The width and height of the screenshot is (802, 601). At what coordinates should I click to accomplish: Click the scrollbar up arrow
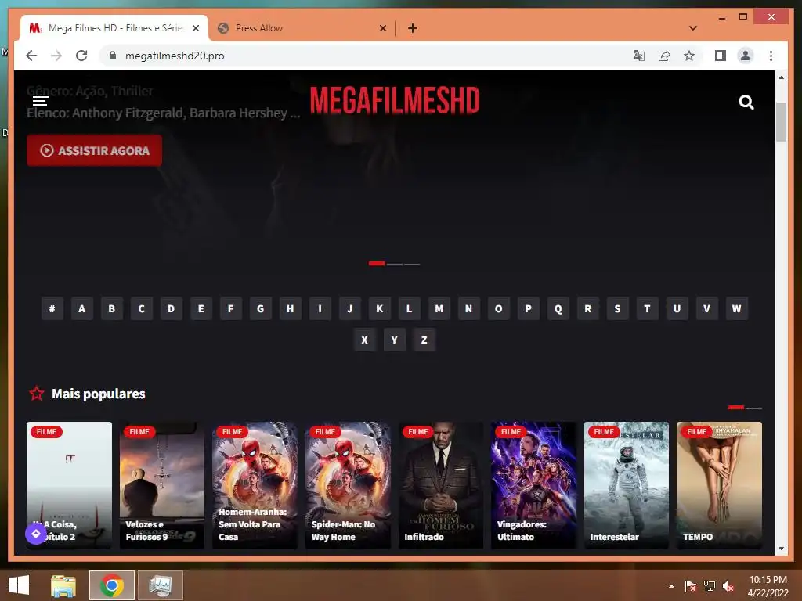(781, 77)
